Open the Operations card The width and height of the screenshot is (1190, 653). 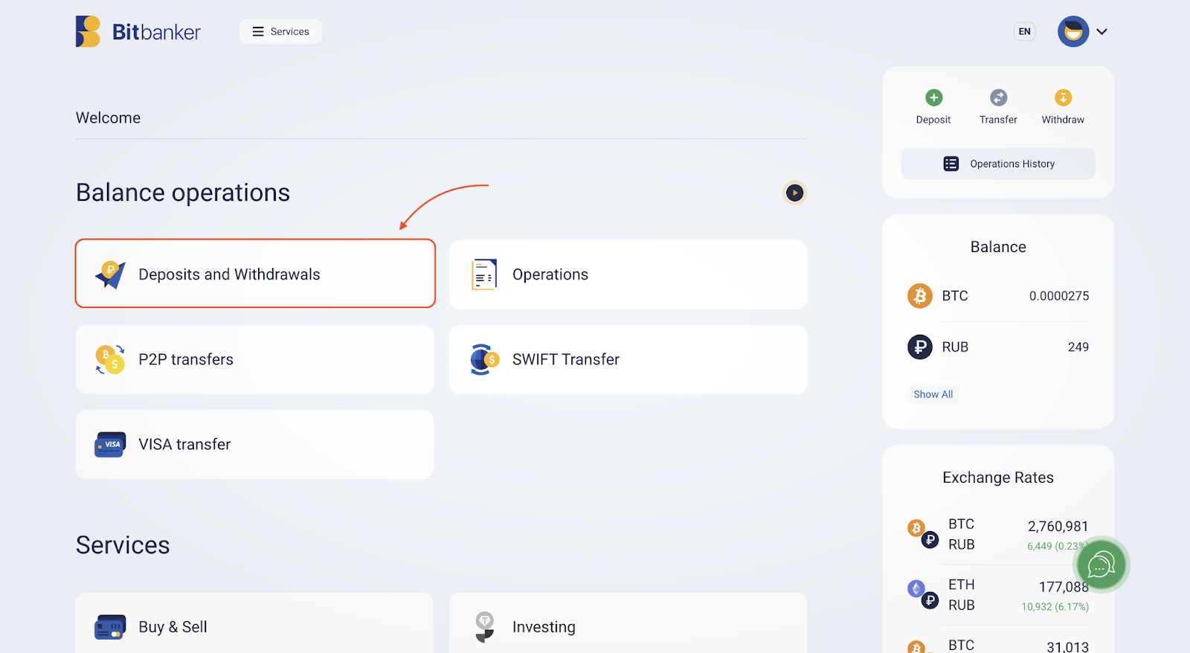[x=628, y=274]
